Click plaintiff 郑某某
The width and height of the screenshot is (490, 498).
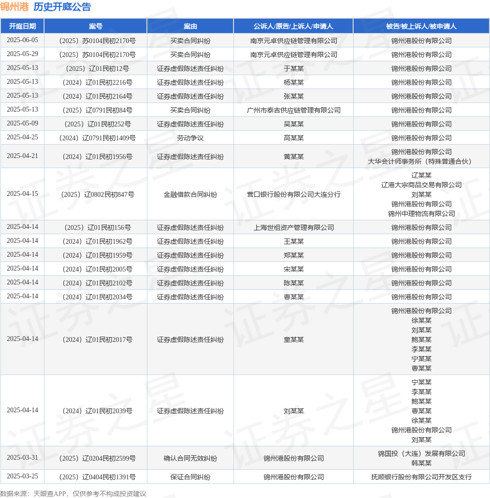pyautogui.click(x=293, y=255)
